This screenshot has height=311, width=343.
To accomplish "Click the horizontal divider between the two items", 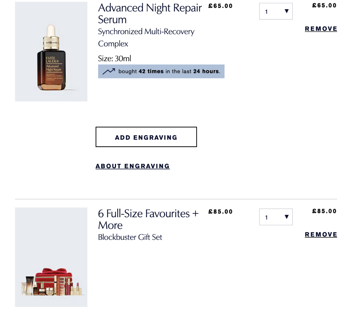I will (176, 199).
